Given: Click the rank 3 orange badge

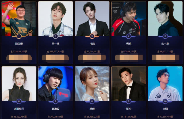Looking at the screenshot, I should click(x=92, y=36).
